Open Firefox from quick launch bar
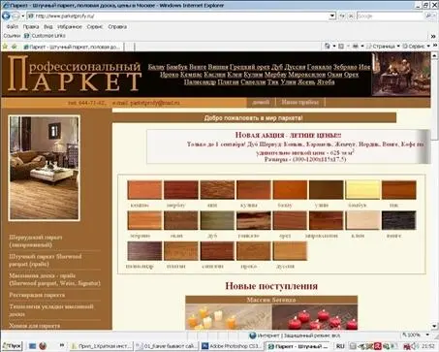 (x=43, y=346)
